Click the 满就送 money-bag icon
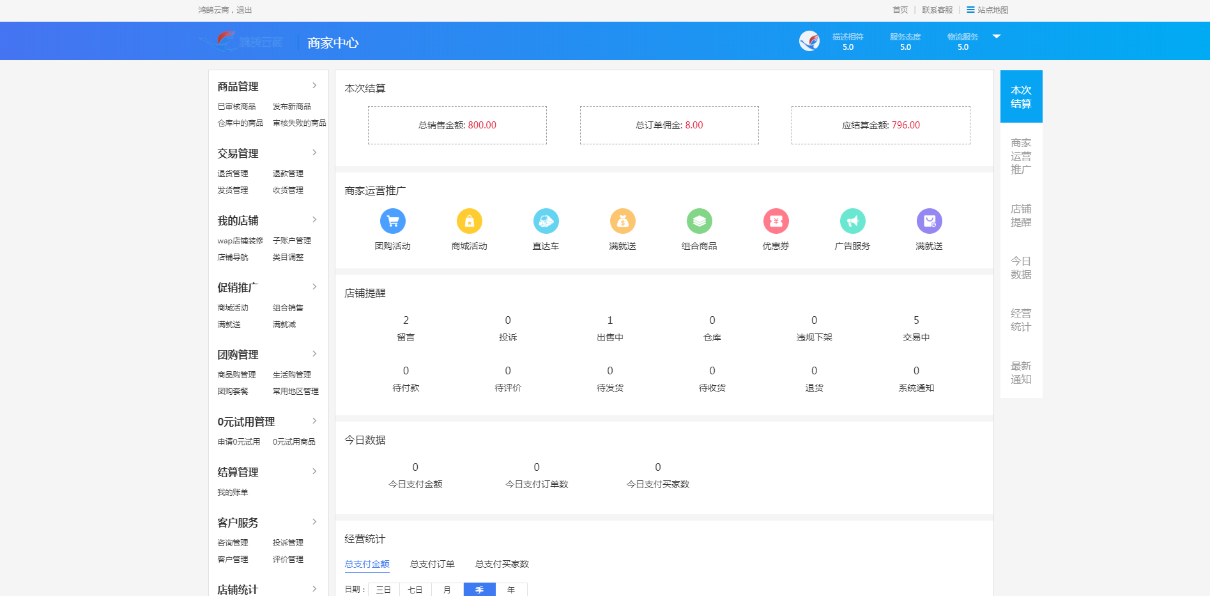Viewport: 1210px width, 596px height. (622, 220)
